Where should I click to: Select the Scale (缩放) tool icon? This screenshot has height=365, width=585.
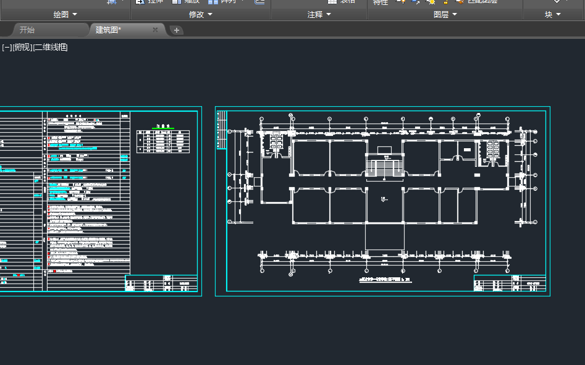click(x=176, y=2)
